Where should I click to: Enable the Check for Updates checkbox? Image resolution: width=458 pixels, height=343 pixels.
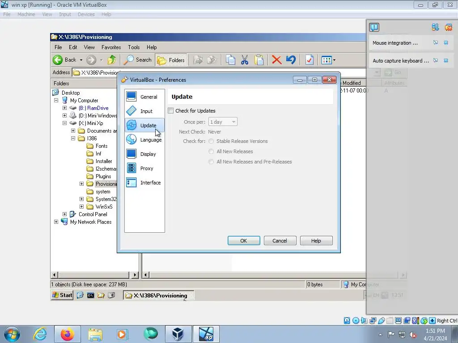(170, 111)
